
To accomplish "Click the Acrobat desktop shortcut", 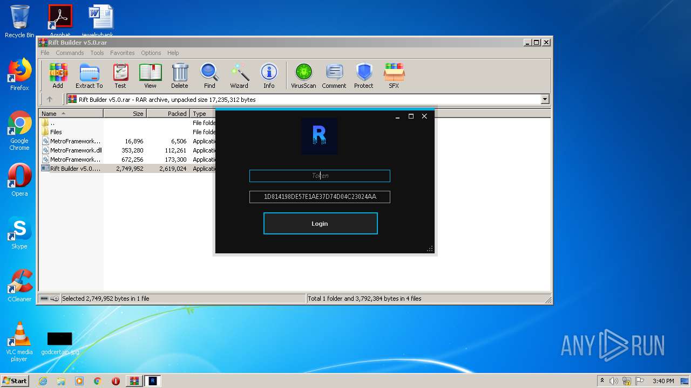I will (60, 21).
